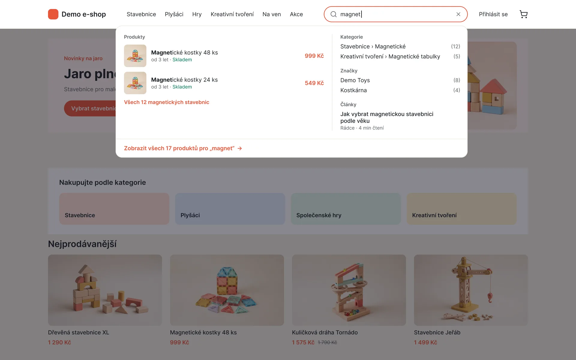Click Rádce · 4 min čtení text
The image size is (576, 360).
[x=362, y=128]
